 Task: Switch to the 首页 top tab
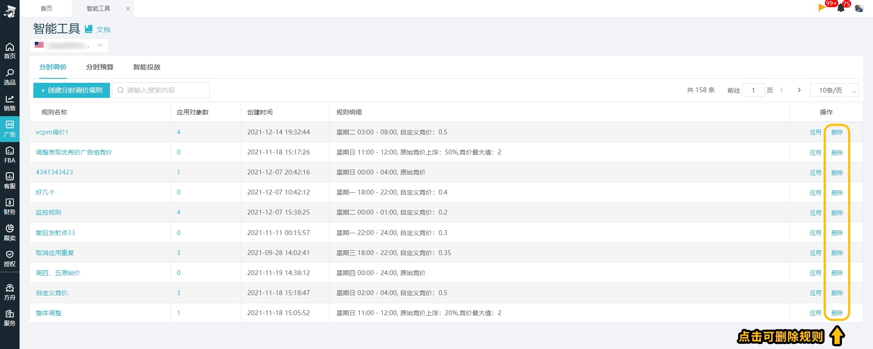(46, 8)
